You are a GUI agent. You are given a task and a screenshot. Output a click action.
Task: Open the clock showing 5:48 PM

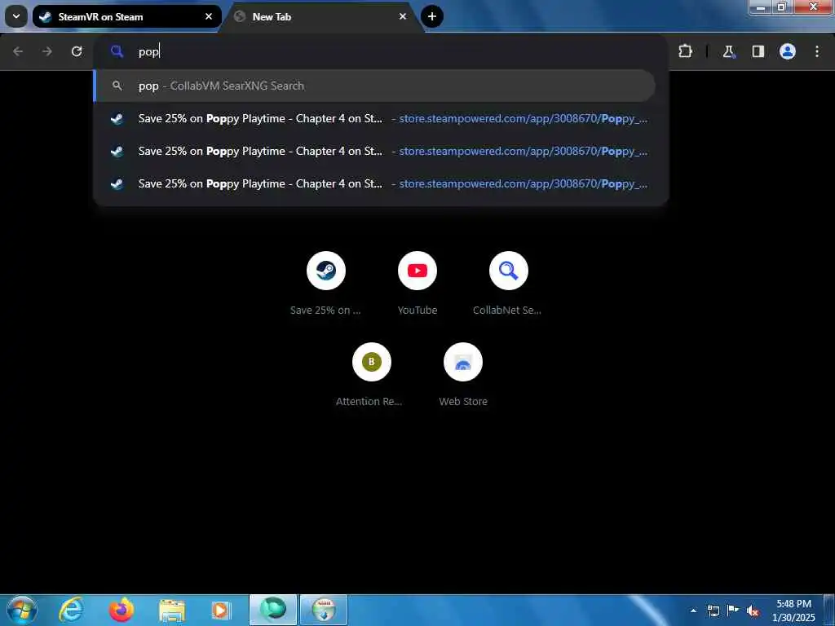click(793, 611)
